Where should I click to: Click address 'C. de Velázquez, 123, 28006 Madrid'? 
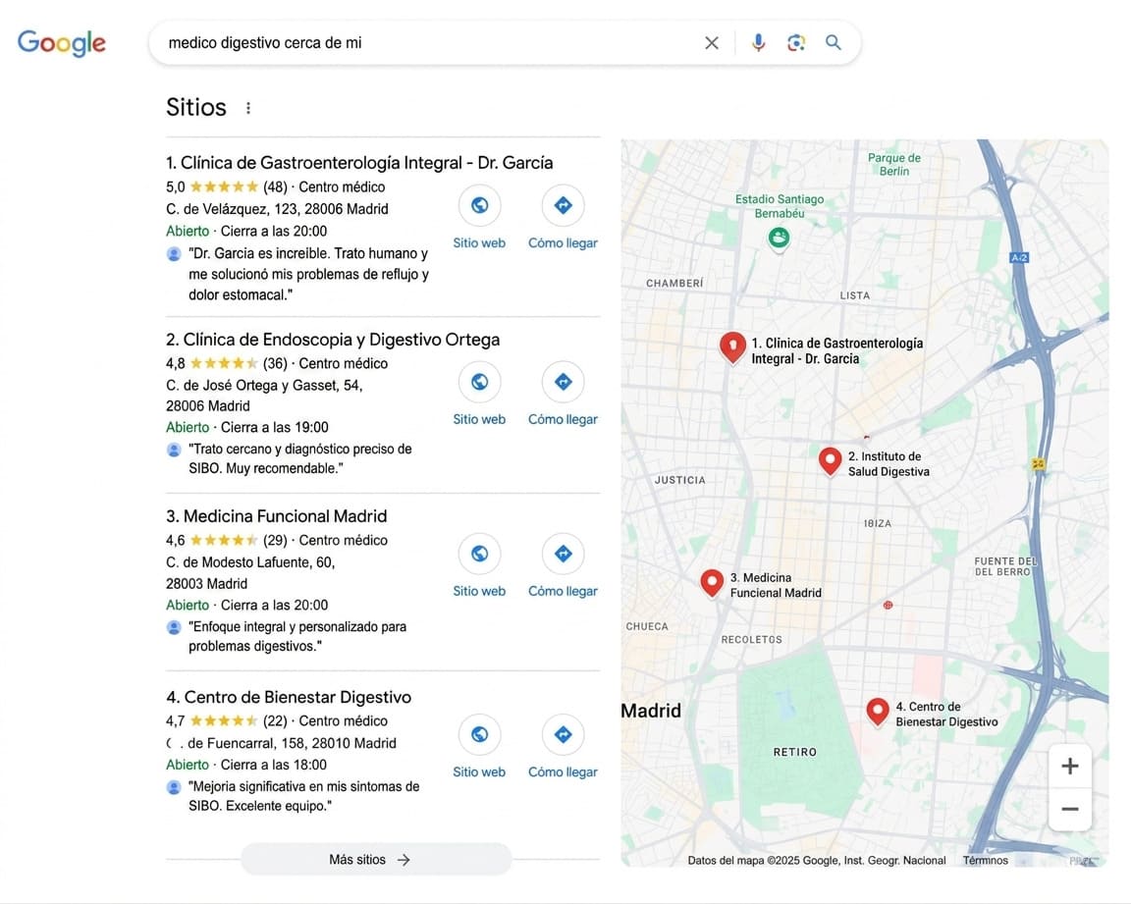277,209
